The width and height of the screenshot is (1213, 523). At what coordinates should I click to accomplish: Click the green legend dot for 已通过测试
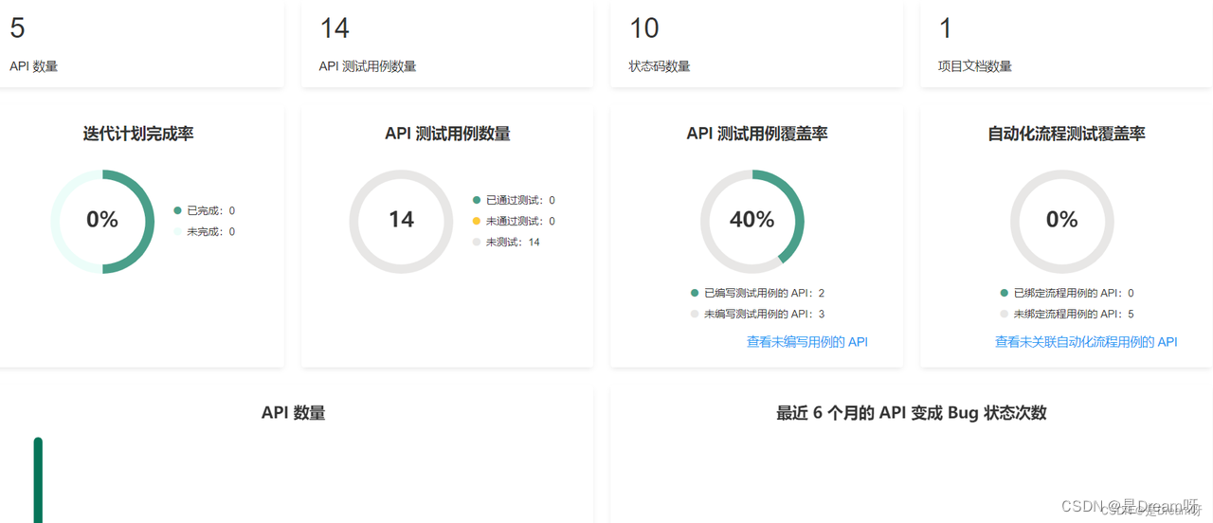click(x=477, y=200)
